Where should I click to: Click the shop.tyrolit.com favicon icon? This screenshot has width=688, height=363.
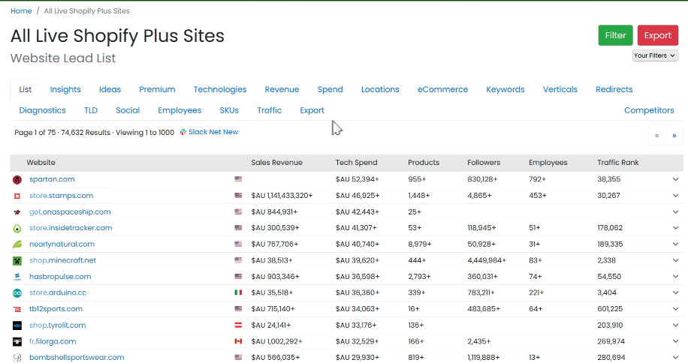[17, 325]
